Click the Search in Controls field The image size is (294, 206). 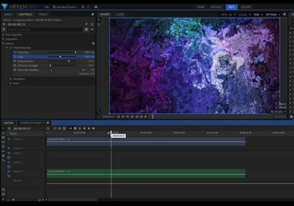tap(45, 29)
